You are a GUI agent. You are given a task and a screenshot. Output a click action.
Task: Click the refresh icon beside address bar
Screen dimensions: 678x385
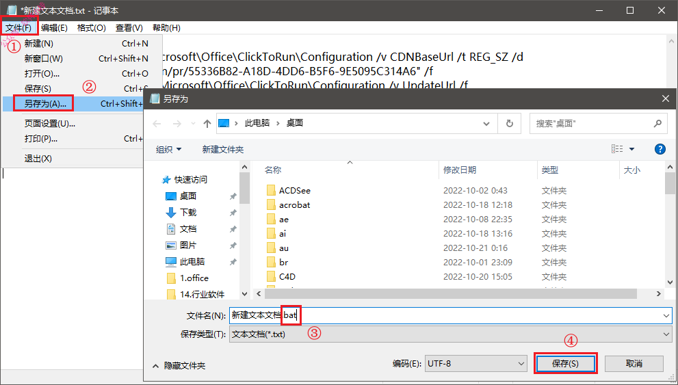[510, 124]
